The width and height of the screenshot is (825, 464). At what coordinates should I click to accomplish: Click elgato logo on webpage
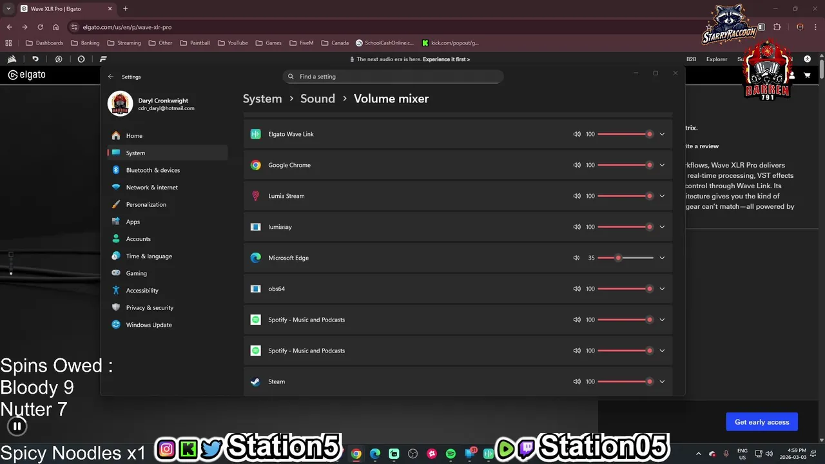point(26,75)
